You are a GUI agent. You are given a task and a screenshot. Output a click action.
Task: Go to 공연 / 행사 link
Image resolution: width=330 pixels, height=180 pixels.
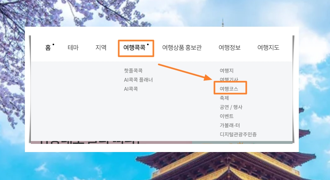[x=231, y=107]
